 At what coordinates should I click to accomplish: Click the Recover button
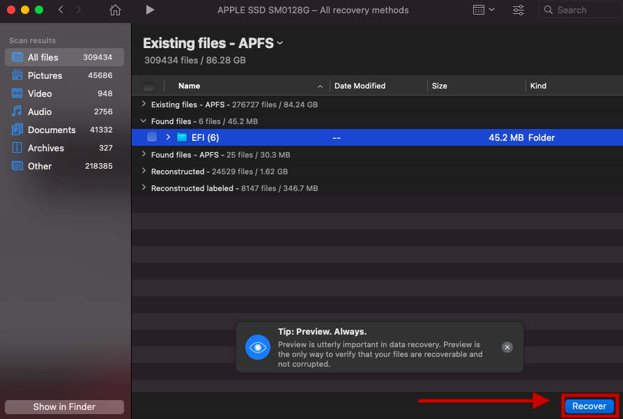pyautogui.click(x=590, y=406)
